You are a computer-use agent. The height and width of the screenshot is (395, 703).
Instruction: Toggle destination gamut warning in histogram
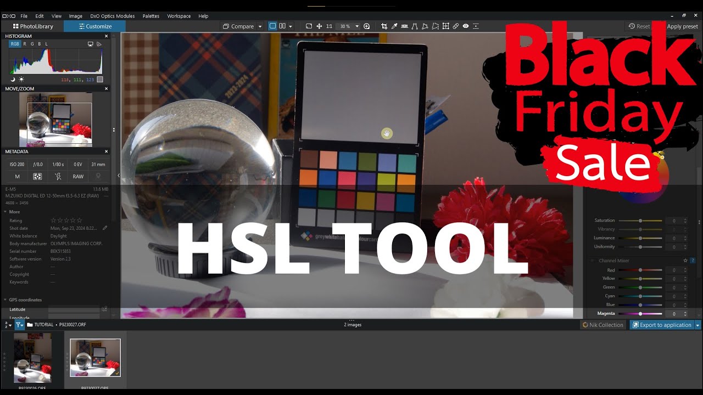pyautogui.click(x=99, y=44)
